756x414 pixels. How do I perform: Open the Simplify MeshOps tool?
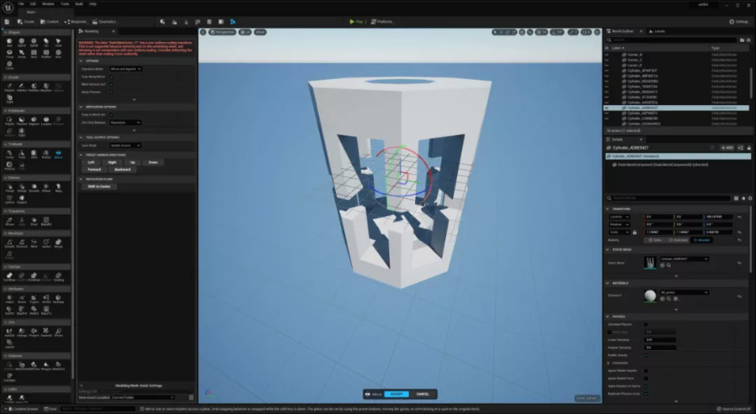tap(9, 244)
